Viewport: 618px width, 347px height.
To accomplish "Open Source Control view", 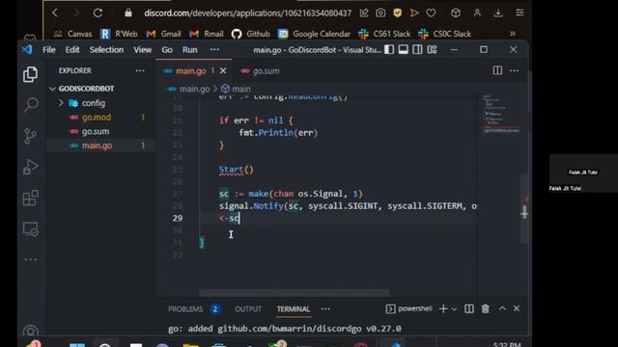I will [x=30, y=136].
